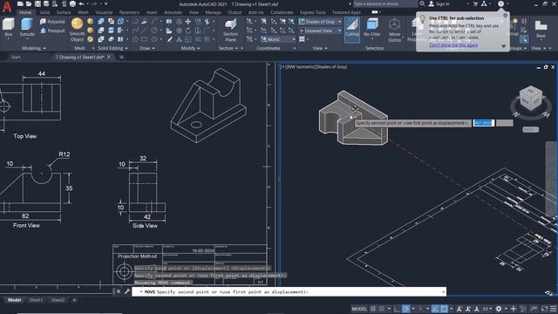Toggle ortho mode in status bar

tap(397, 309)
